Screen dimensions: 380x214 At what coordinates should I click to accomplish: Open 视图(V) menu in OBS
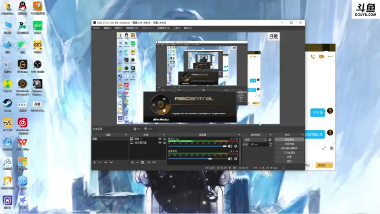tap(118, 28)
